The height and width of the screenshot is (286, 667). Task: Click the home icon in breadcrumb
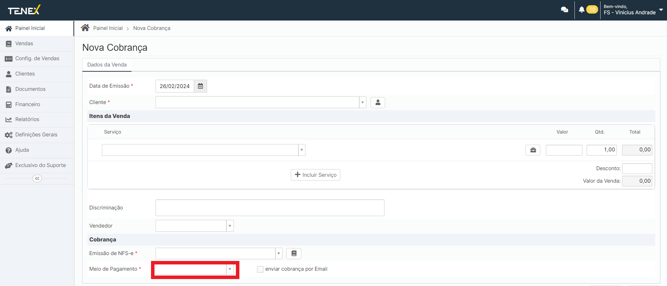tap(85, 28)
